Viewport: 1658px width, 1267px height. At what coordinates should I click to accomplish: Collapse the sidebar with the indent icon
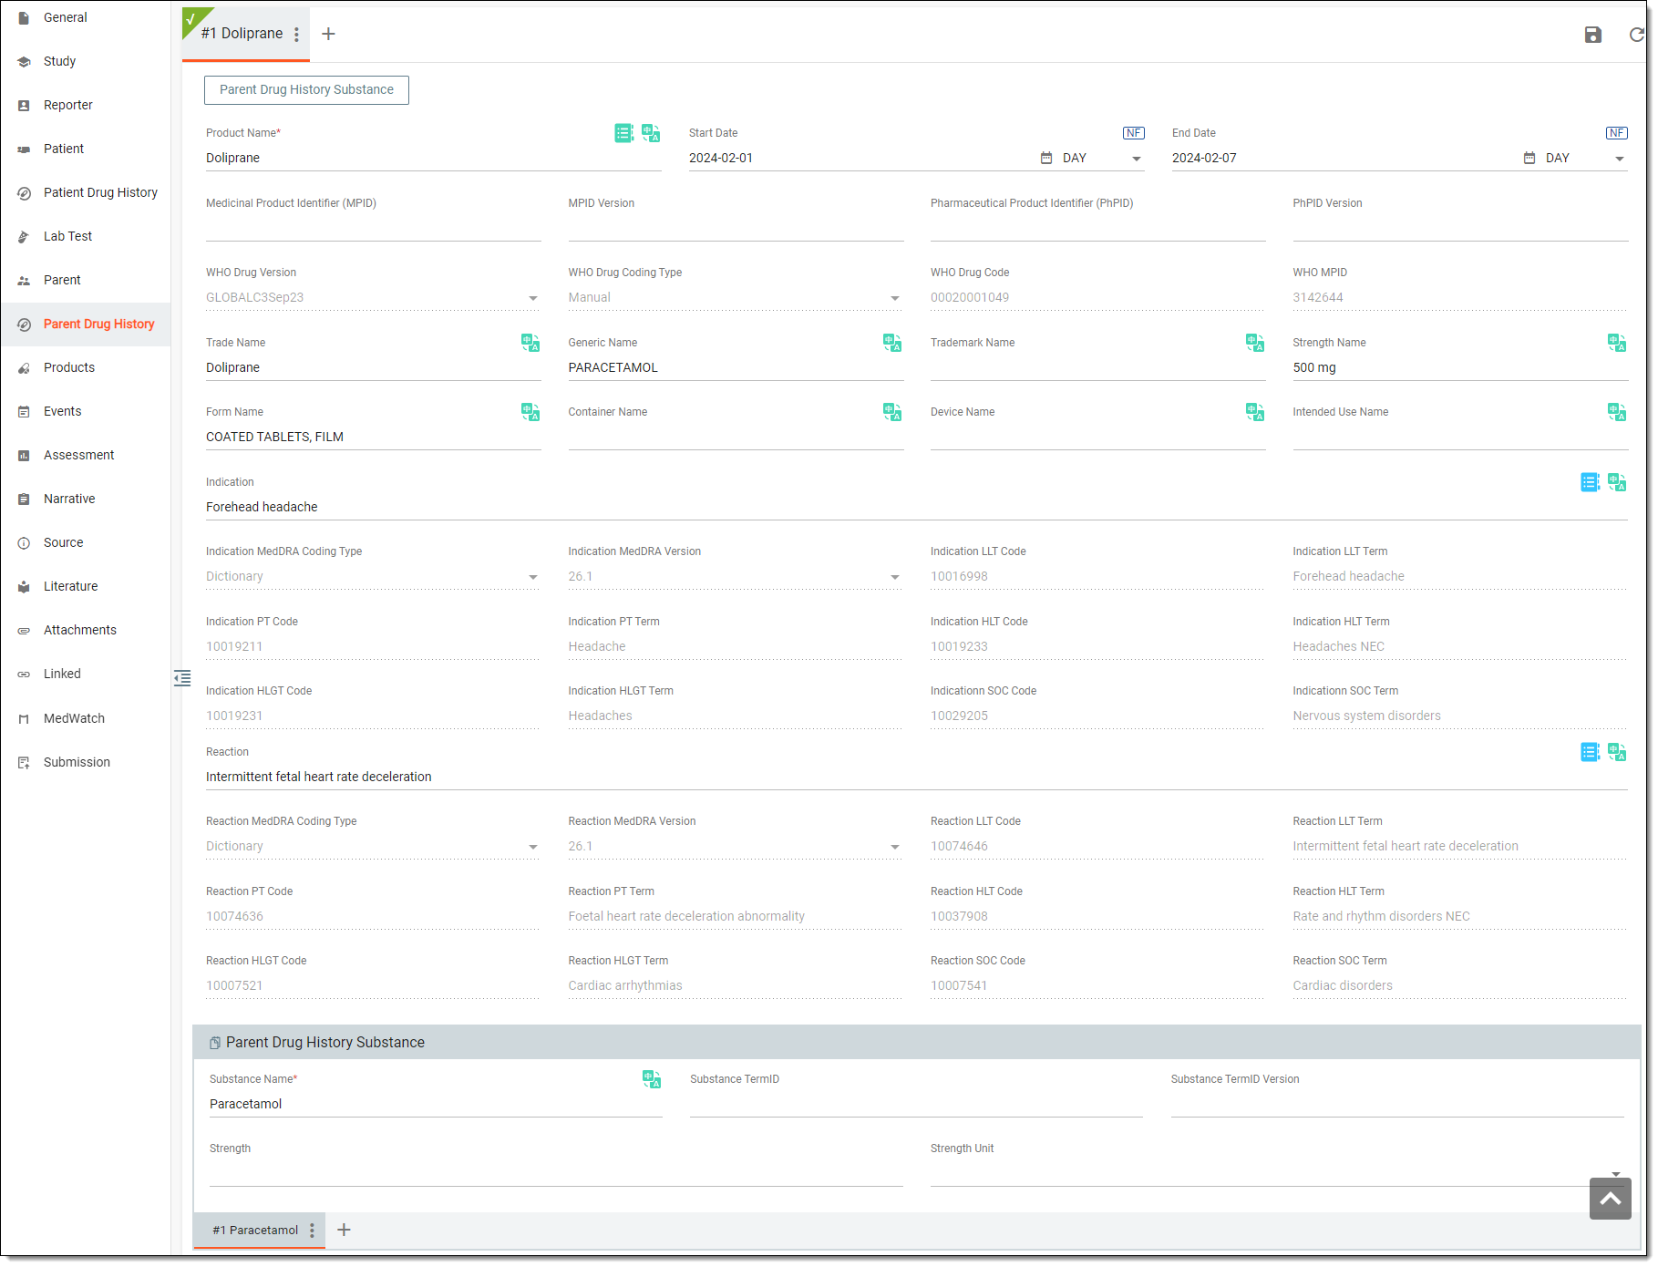[x=182, y=678]
